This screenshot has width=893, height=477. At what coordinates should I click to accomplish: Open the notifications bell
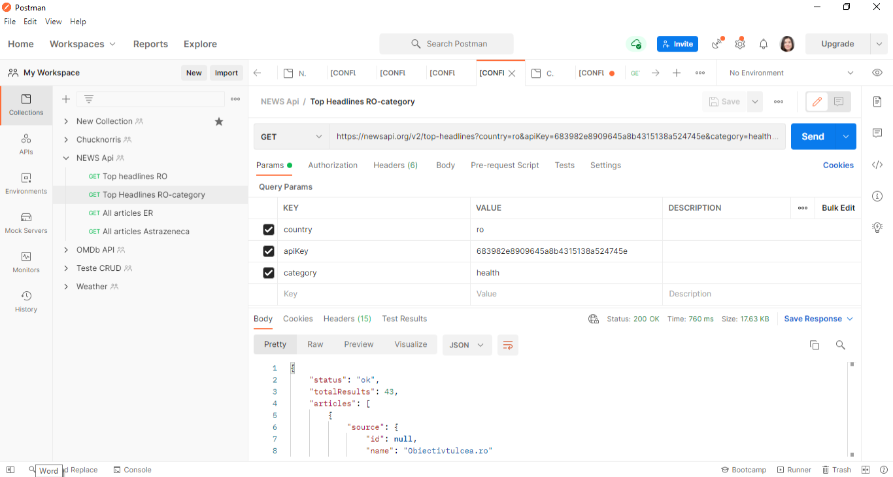(x=764, y=44)
